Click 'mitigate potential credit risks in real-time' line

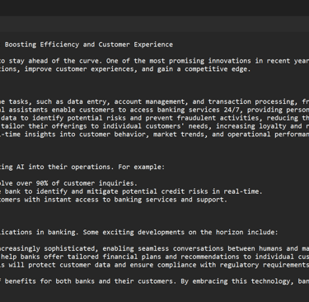click(x=131, y=191)
